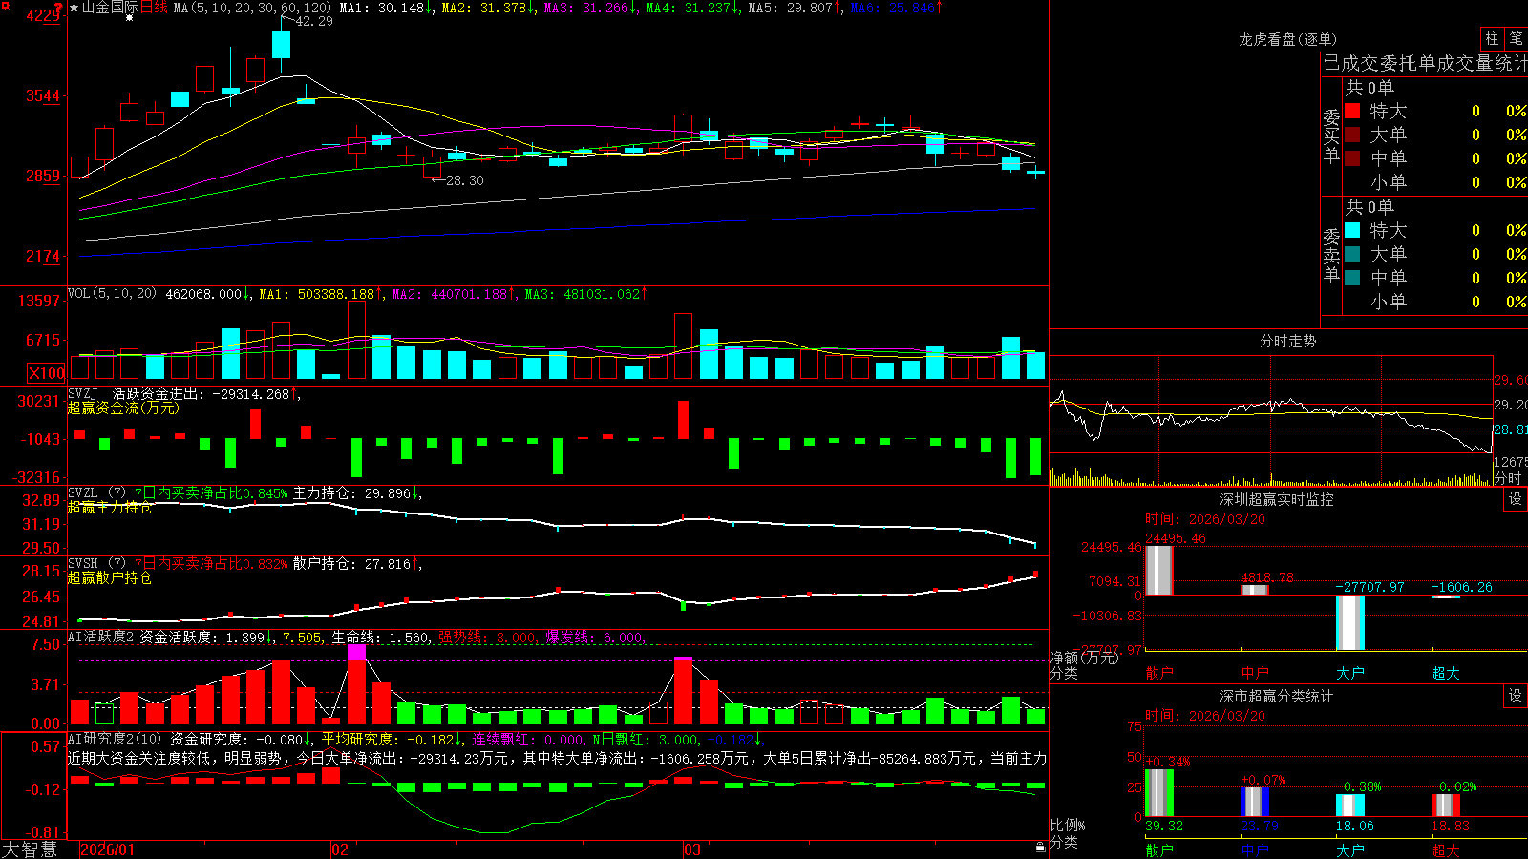Click the 4818.78 中户 bar in real-time monitor
1528x859 pixels.
(1254, 590)
